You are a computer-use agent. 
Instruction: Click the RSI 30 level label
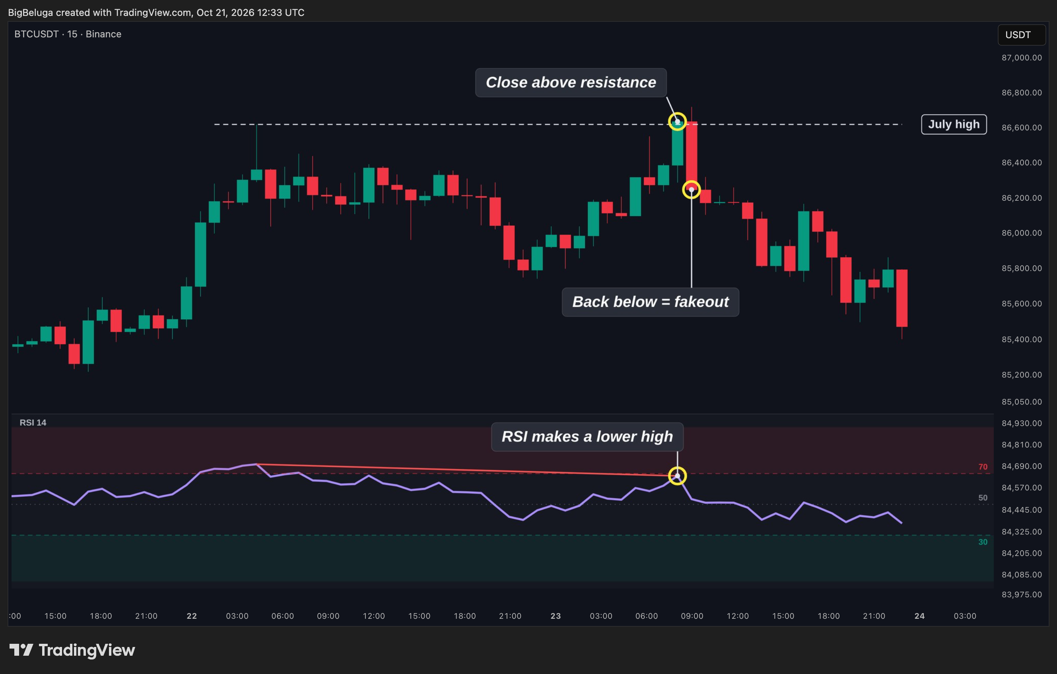click(983, 542)
